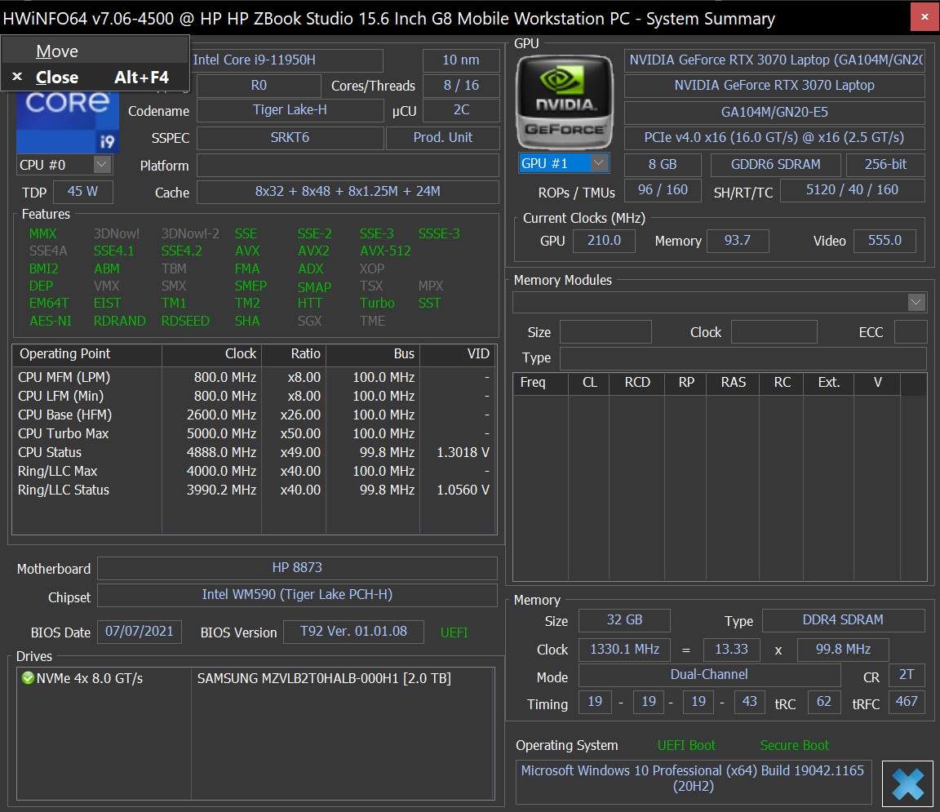
Task: Choose Move from the system menu
Action: [57, 51]
